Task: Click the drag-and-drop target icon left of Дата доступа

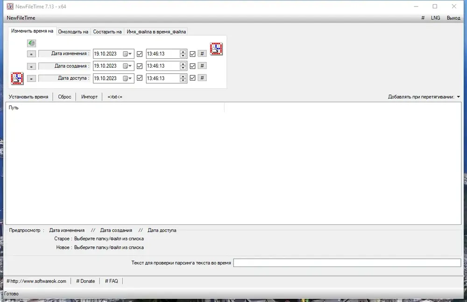Action: point(17,78)
